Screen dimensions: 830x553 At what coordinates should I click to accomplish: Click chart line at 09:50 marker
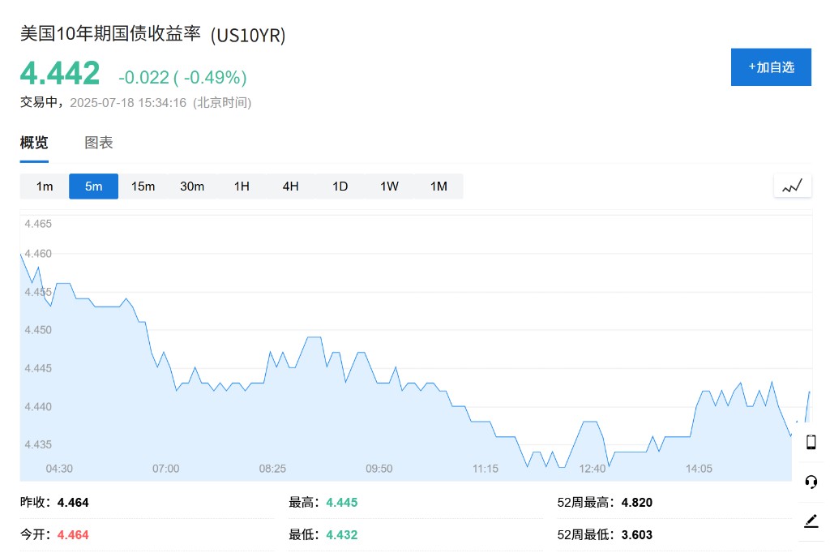tap(379, 383)
